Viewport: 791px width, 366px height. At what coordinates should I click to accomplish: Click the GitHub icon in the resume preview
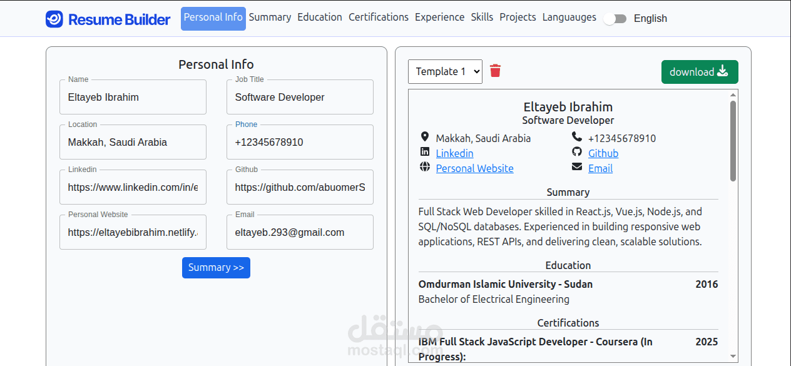click(x=576, y=152)
